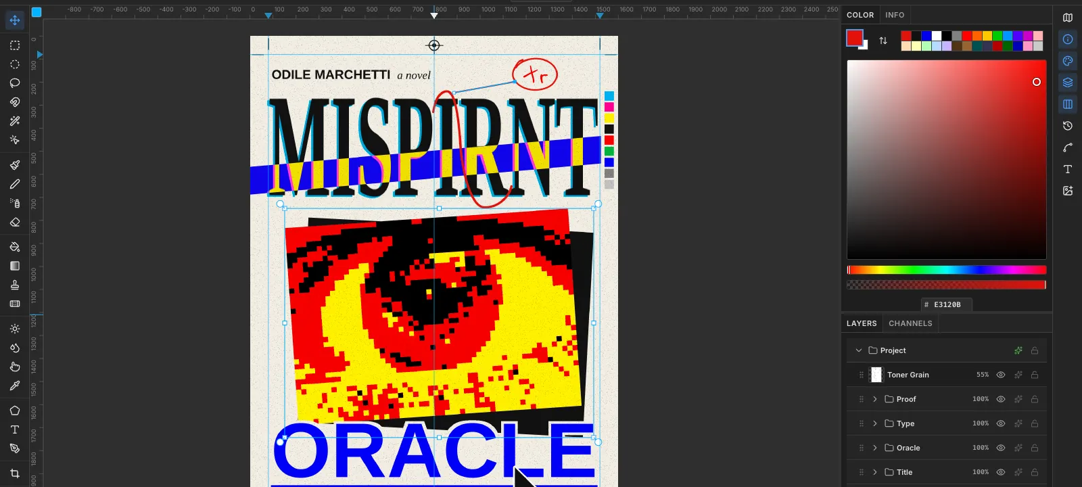Expand the Oracle layer group

click(875, 448)
